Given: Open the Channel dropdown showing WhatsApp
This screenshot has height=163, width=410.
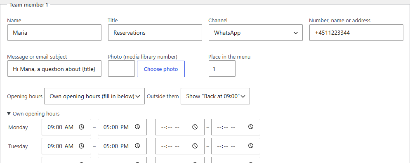Looking at the screenshot, I should click(x=255, y=33).
